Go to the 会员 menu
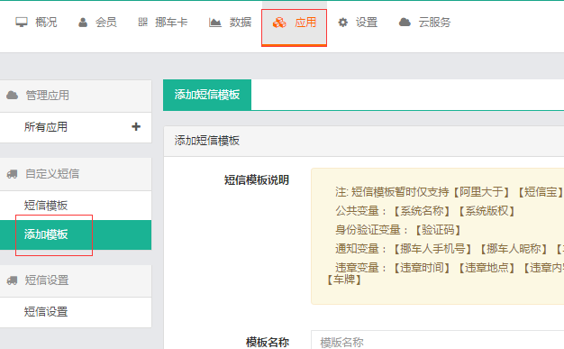The height and width of the screenshot is (349, 564). tap(97, 23)
